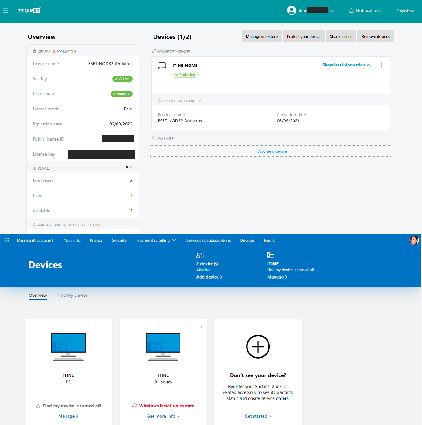Click the plus circle add device icon
The height and width of the screenshot is (425, 422).
coord(258,347)
